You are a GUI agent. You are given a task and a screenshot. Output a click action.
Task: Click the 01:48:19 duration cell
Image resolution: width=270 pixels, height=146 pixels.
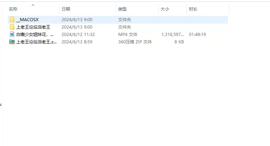(x=197, y=34)
